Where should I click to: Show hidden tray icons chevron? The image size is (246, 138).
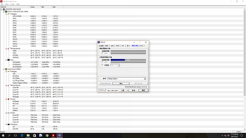coord(222,136)
